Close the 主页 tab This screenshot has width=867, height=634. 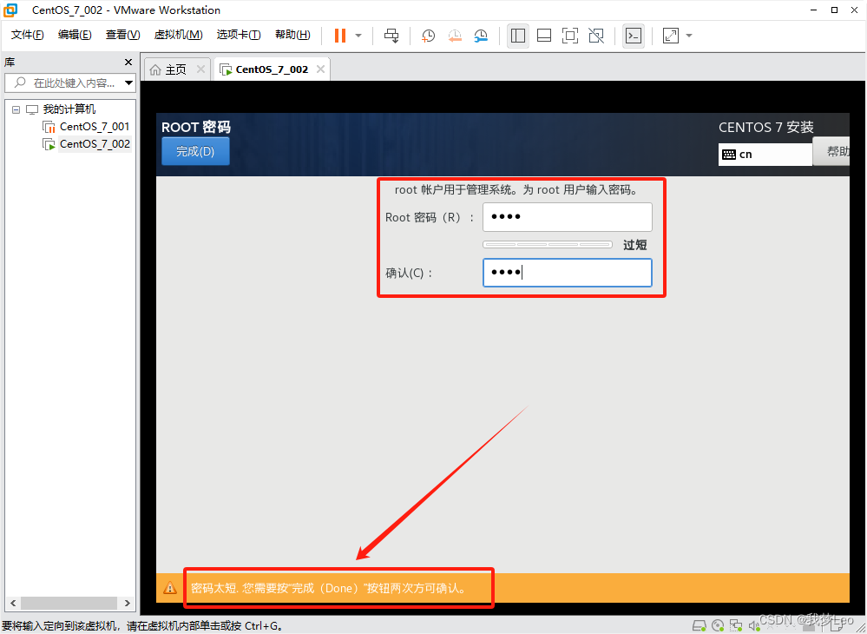[x=200, y=69]
